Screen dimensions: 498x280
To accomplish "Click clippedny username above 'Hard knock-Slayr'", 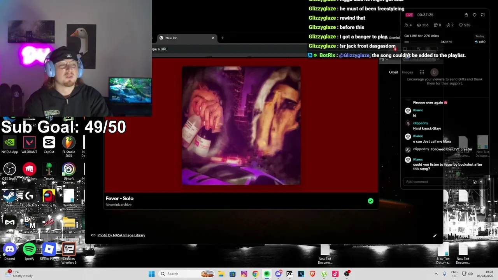I will (421, 123).
